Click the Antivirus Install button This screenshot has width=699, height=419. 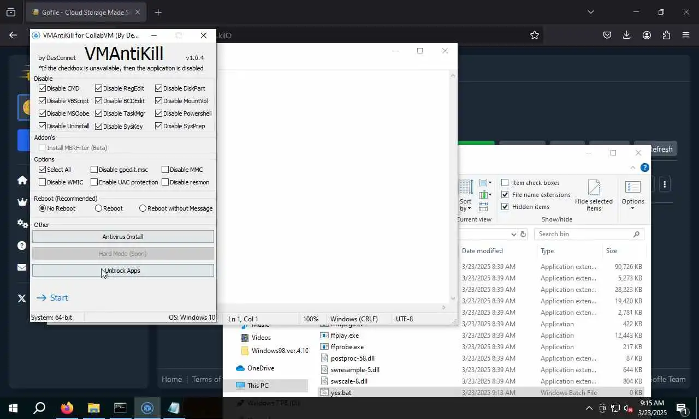coord(123,237)
